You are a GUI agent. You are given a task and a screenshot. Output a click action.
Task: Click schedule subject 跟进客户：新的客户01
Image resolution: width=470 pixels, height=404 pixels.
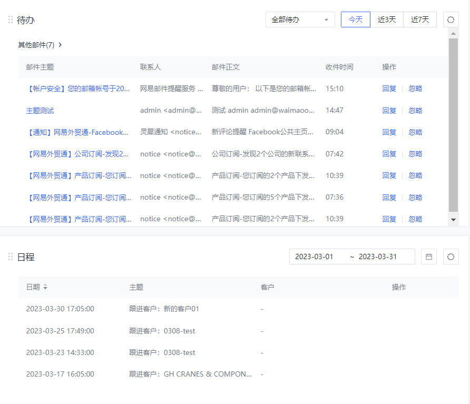(x=164, y=309)
